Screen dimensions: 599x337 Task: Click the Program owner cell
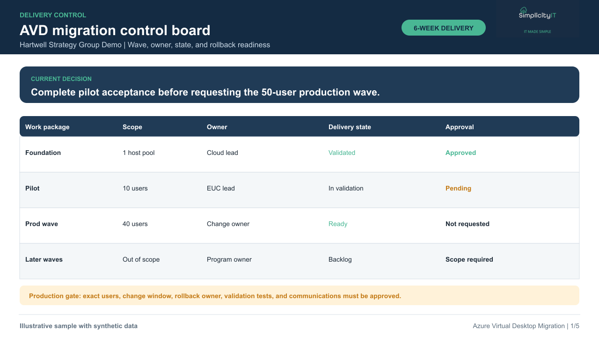pyautogui.click(x=229, y=259)
